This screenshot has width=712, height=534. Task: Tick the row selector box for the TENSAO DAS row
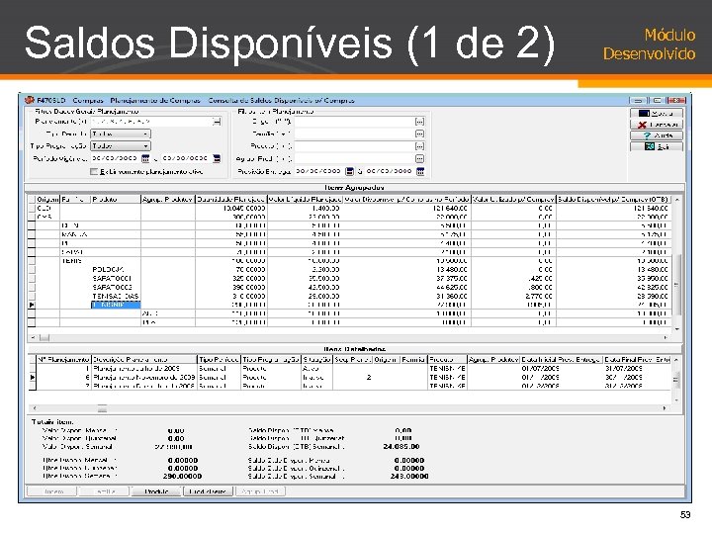click(32, 296)
